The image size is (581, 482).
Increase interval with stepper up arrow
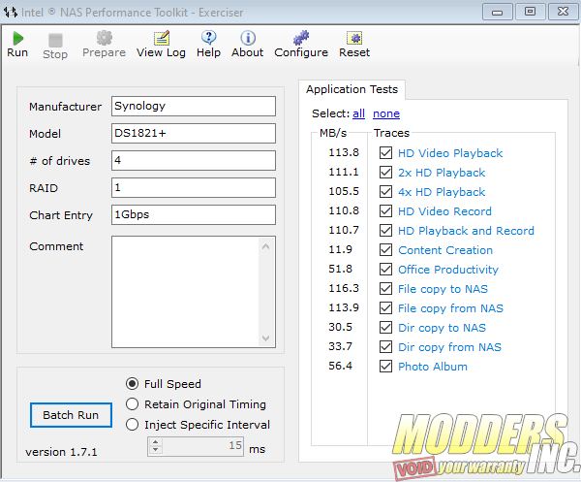coord(156,442)
